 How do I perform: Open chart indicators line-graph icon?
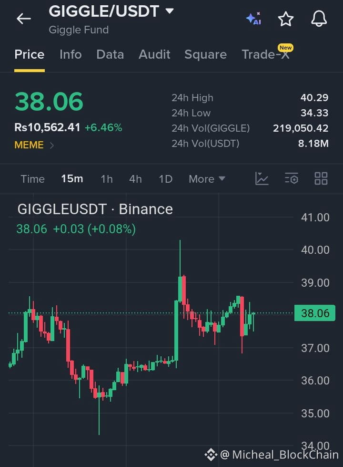(x=262, y=179)
